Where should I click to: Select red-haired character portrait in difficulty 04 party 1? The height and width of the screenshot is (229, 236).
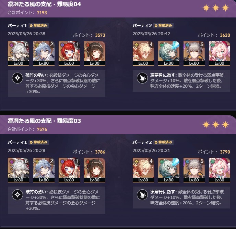pyautogui.click(x=69, y=53)
